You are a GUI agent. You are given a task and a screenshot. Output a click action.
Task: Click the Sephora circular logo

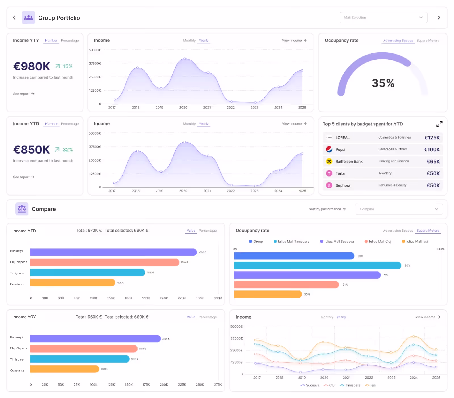coord(329,185)
